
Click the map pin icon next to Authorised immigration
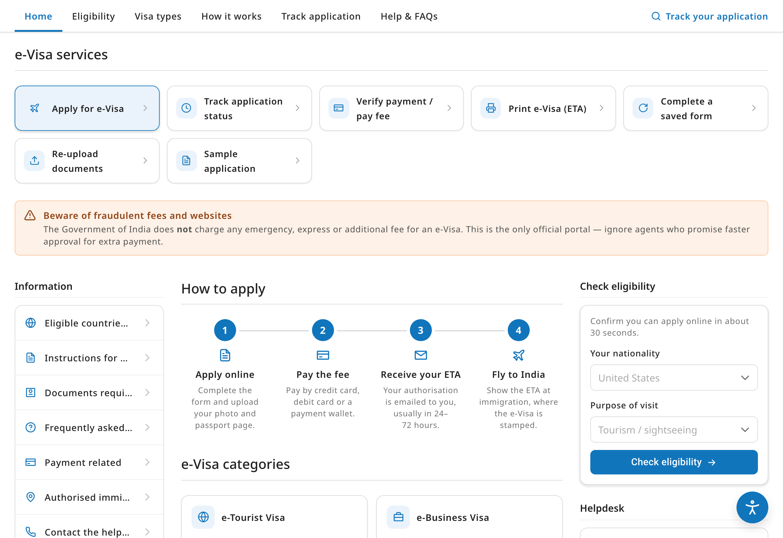31,497
